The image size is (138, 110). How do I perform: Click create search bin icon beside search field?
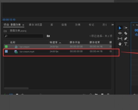pos(48,36)
